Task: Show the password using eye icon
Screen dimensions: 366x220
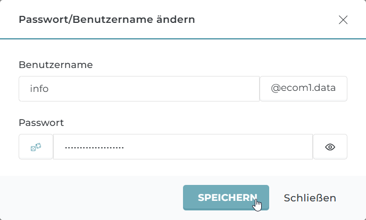Action: pos(330,147)
